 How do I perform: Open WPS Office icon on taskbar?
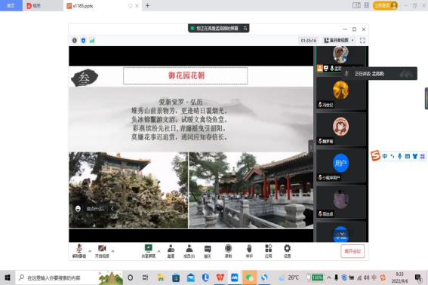click(x=220, y=277)
